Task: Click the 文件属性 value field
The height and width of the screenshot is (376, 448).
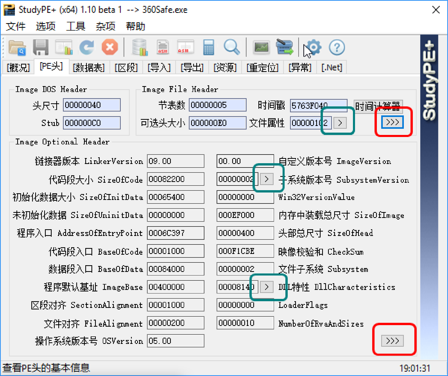Action: pos(311,123)
